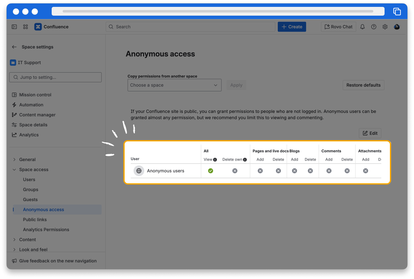
Task: Toggle Attachments Add permission for Anonymous users
Action: (365, 171)
